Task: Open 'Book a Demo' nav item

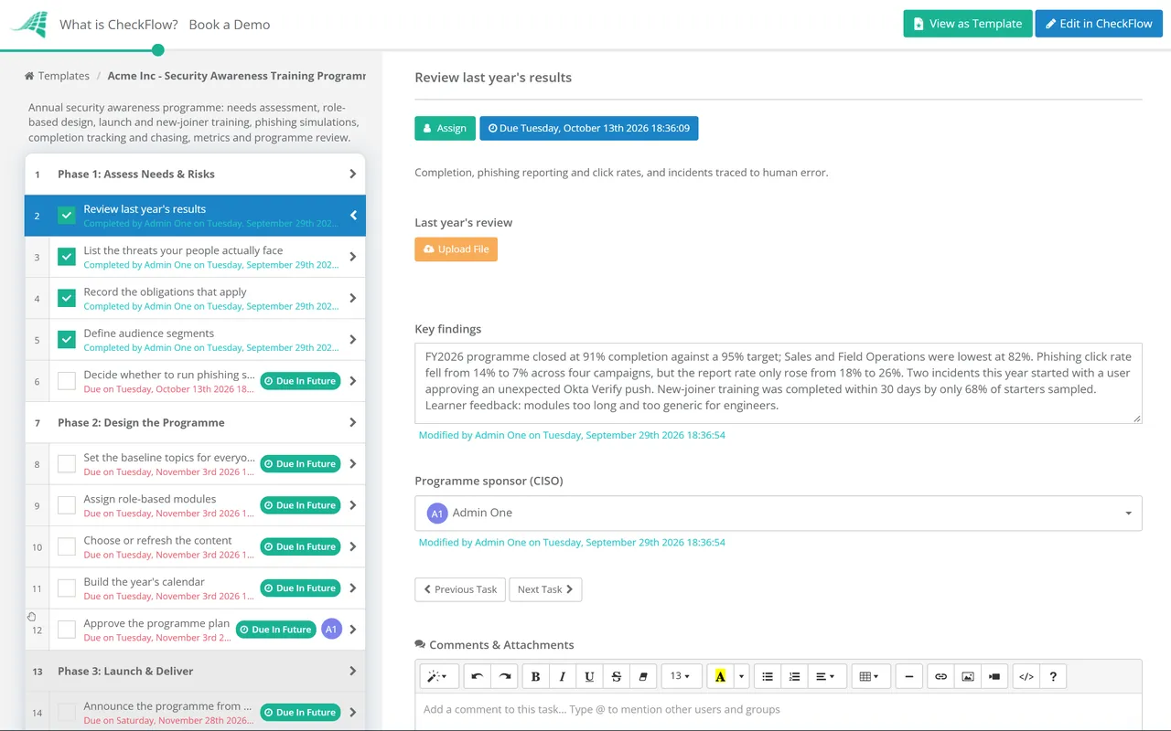Action: click(230, 25)
